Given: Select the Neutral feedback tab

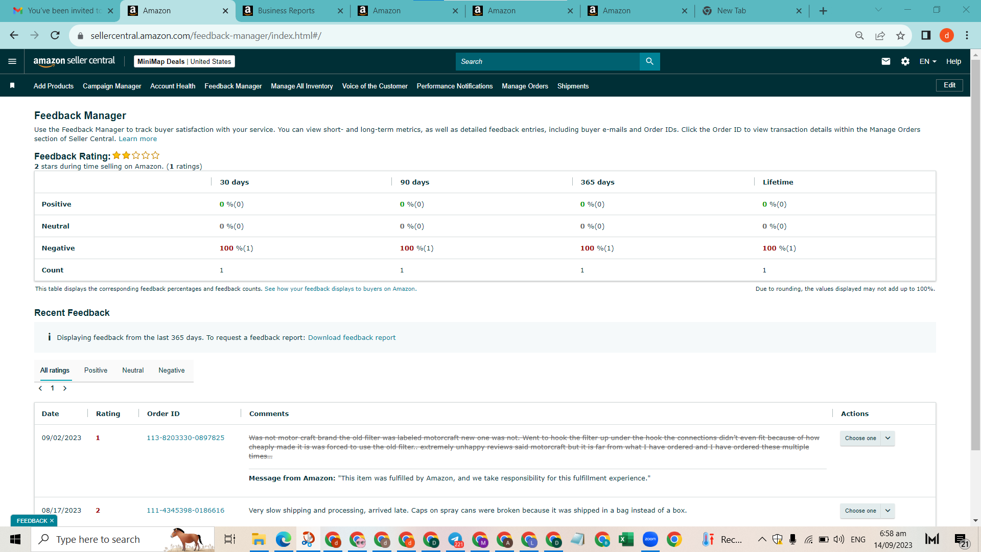Looking at the screenshot, I should pyautogui.click(x=133, y=371).
